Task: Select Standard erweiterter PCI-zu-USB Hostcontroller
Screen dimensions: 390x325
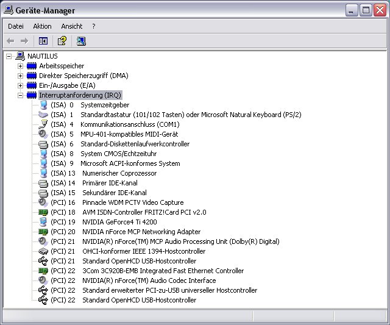Action: [x=154, y=290]
